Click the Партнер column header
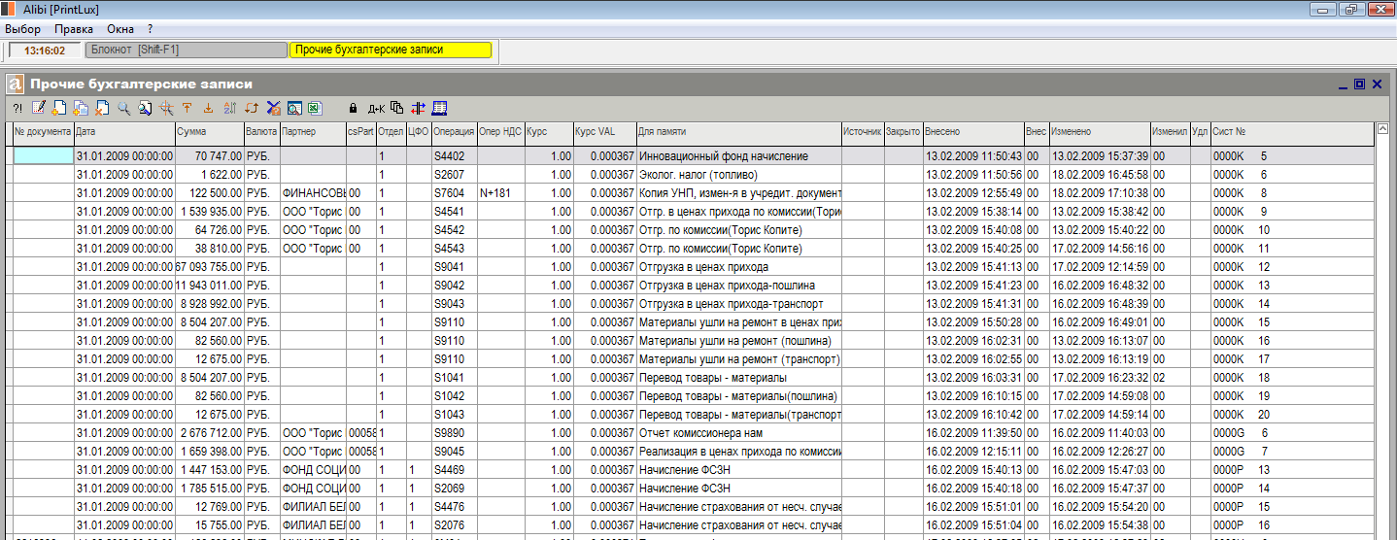The image size is (1397, 540). pyautogui.click(x=312, y=131)
